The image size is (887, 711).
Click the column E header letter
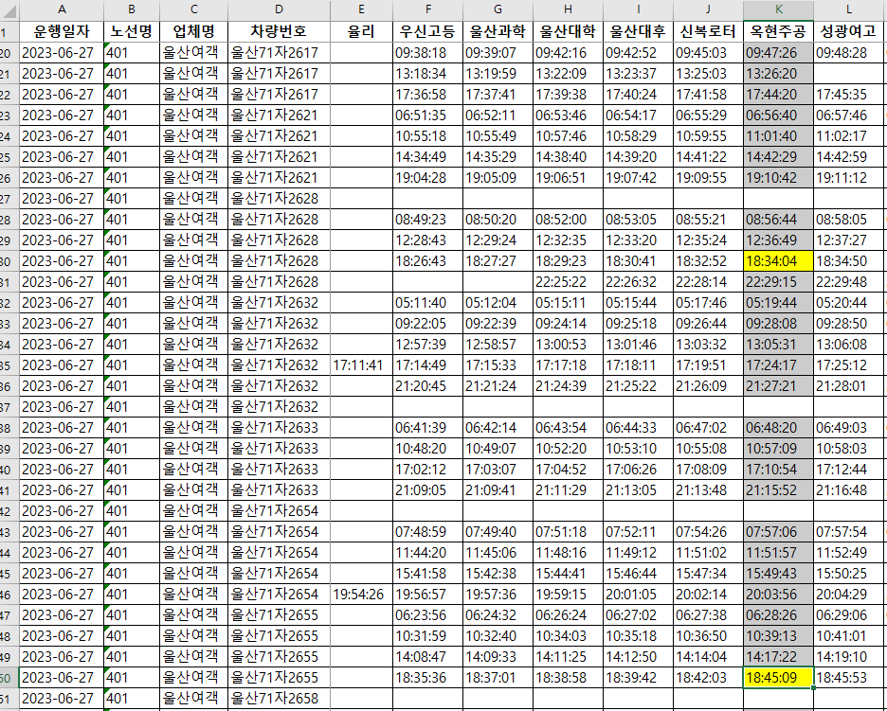coord(360,9)
